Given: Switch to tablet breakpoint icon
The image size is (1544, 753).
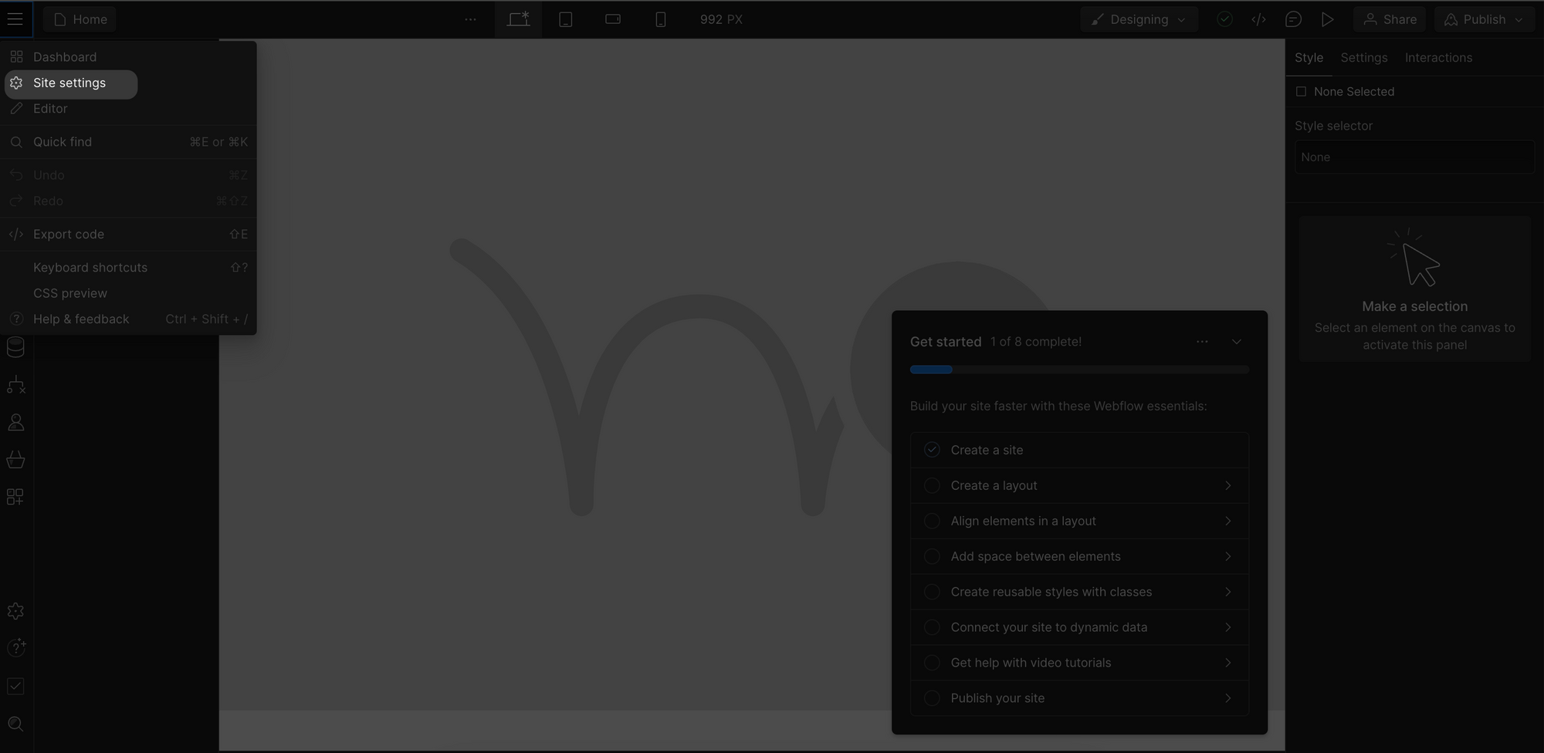Looking at the screenshot, I should pos(565,19).
